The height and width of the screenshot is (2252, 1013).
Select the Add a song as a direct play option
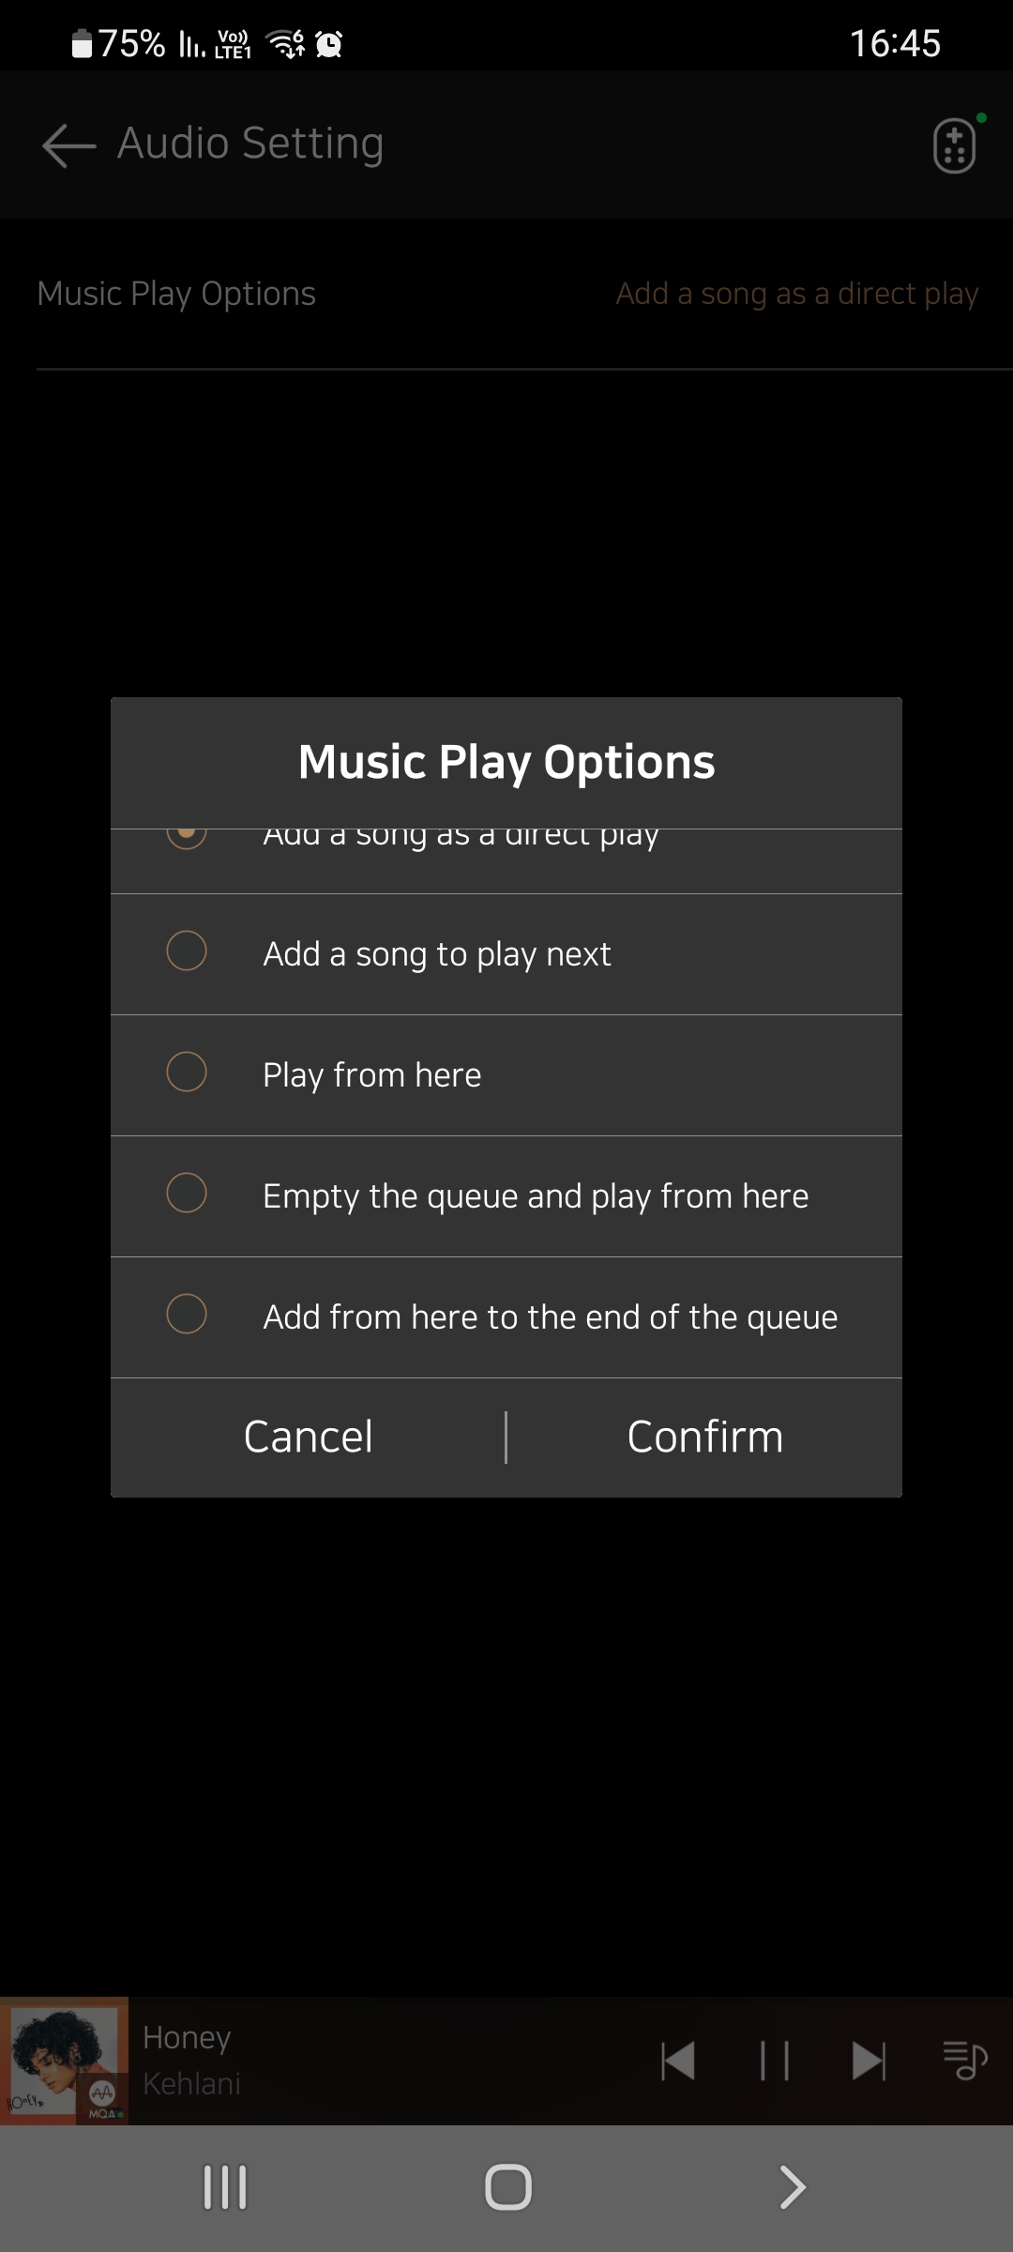point(506,860)
